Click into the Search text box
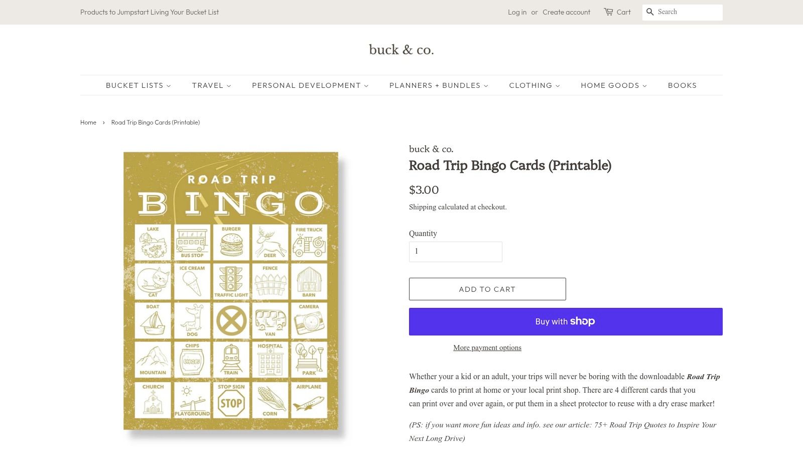 pos(689,12)
